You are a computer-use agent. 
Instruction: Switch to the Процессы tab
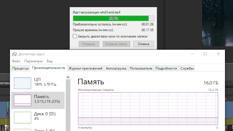[x=20, y=68]
